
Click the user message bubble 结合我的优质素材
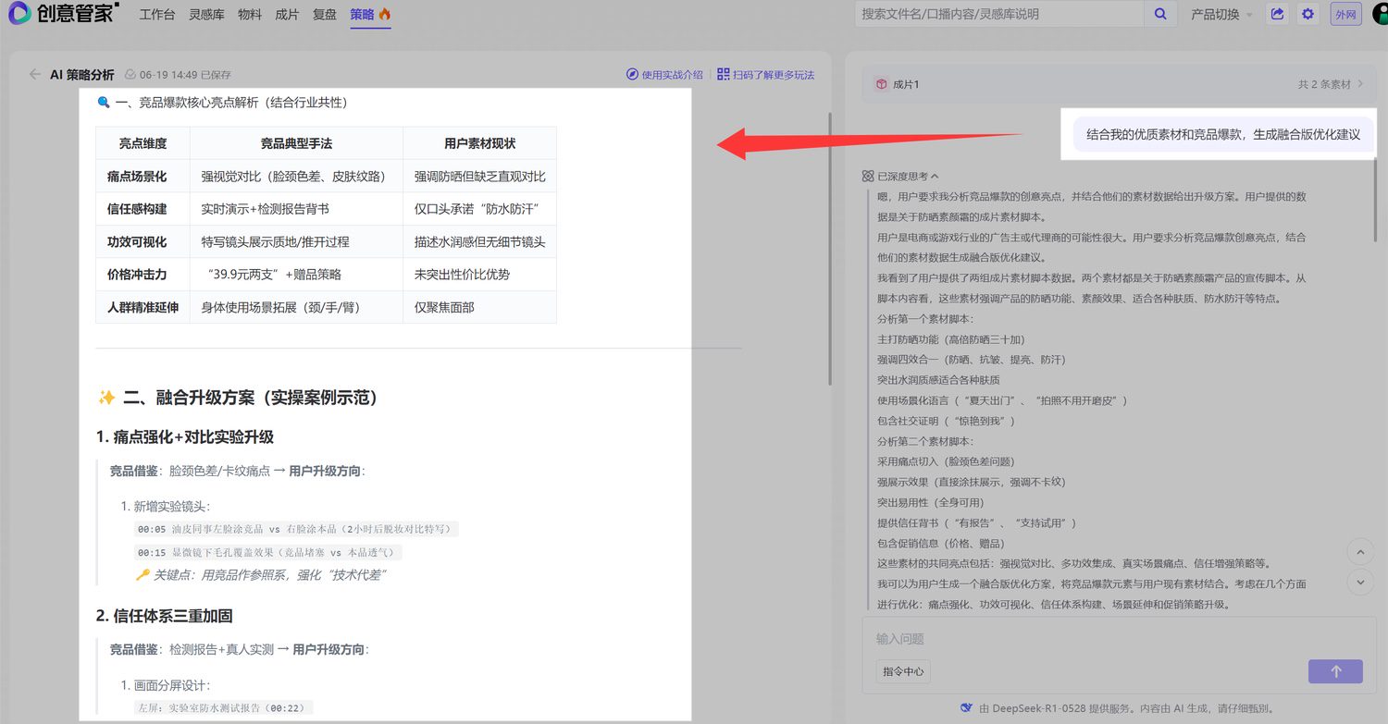(x=1222, y=134)
